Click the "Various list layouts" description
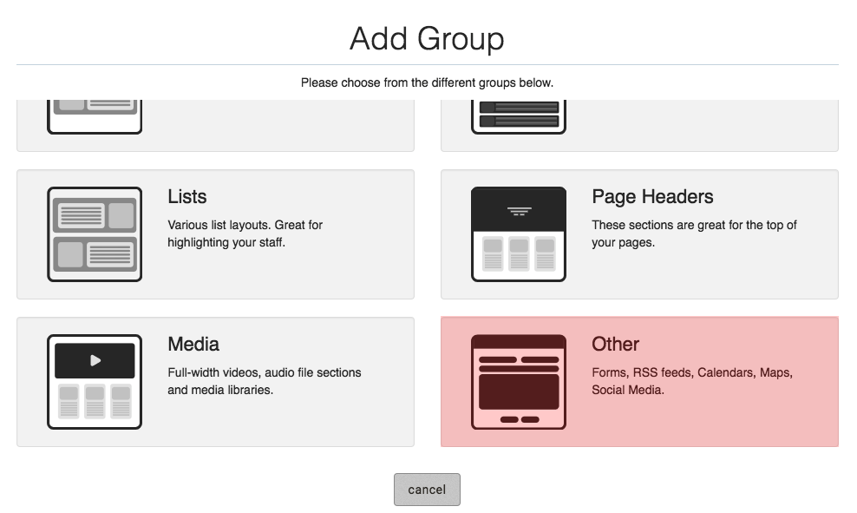This screenshot has width=857, height=513. [245, 233]
